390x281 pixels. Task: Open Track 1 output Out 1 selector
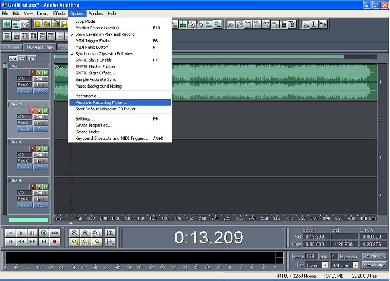pos(41,79)
